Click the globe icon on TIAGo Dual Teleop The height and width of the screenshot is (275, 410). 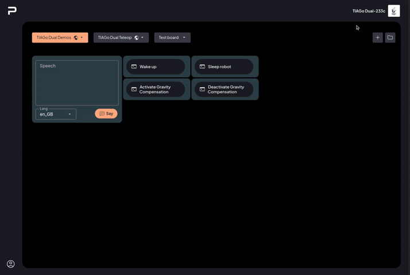136,38
